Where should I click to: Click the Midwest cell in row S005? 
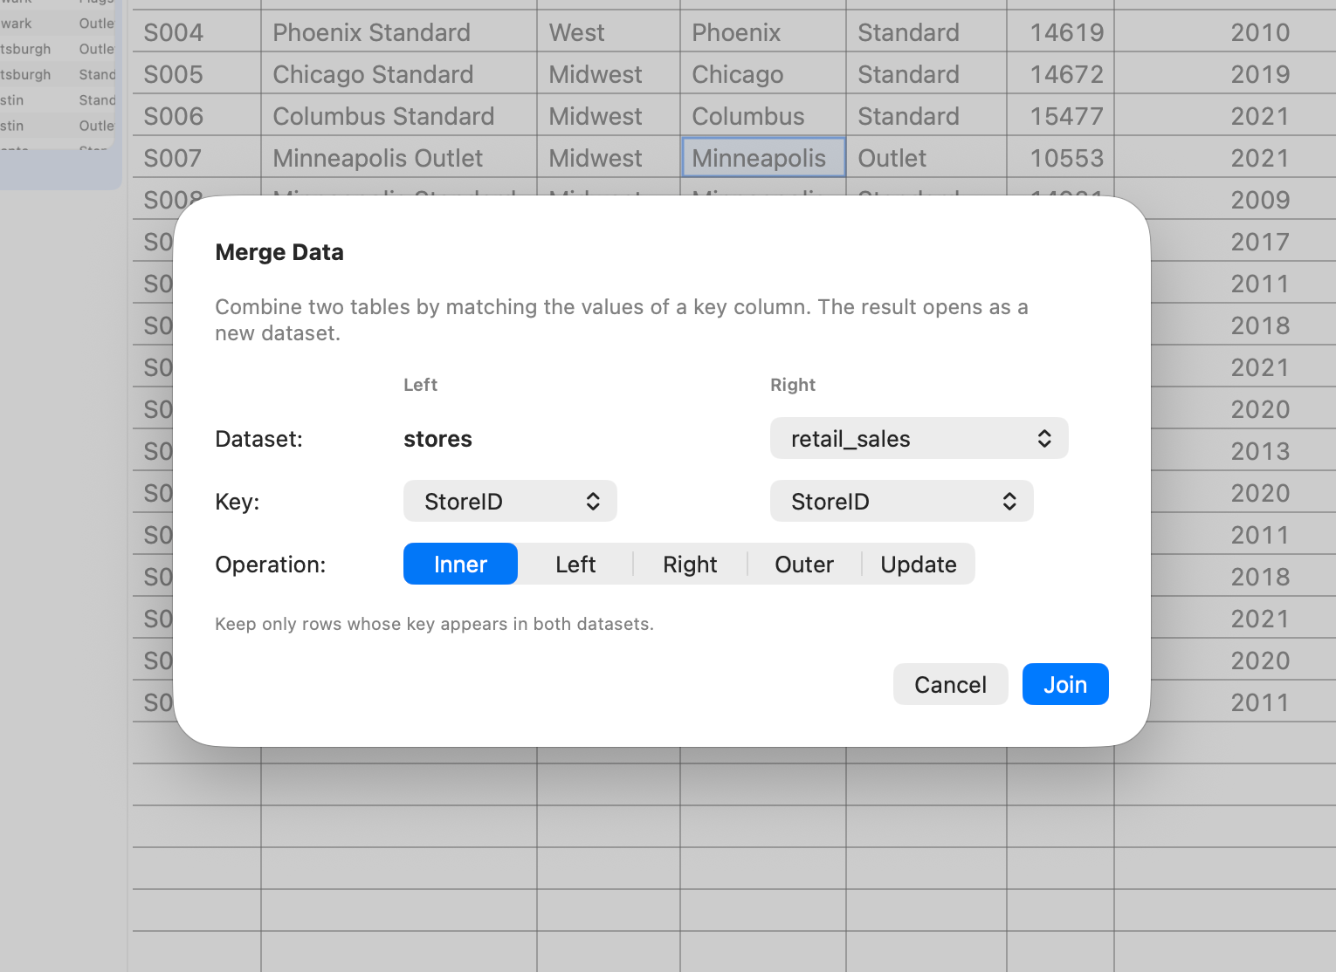[x=609, y=74]
